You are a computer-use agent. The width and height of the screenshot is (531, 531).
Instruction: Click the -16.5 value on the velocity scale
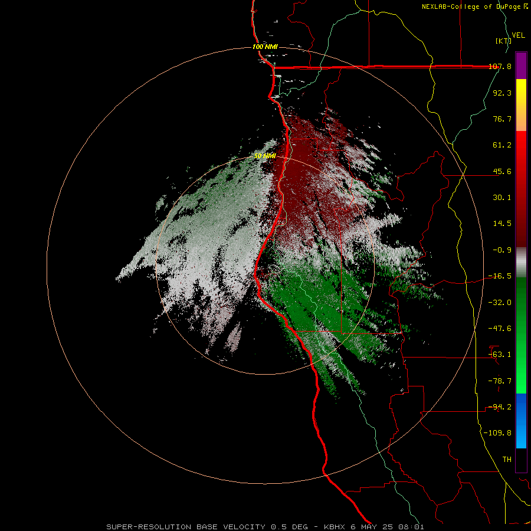coord(500,276)
